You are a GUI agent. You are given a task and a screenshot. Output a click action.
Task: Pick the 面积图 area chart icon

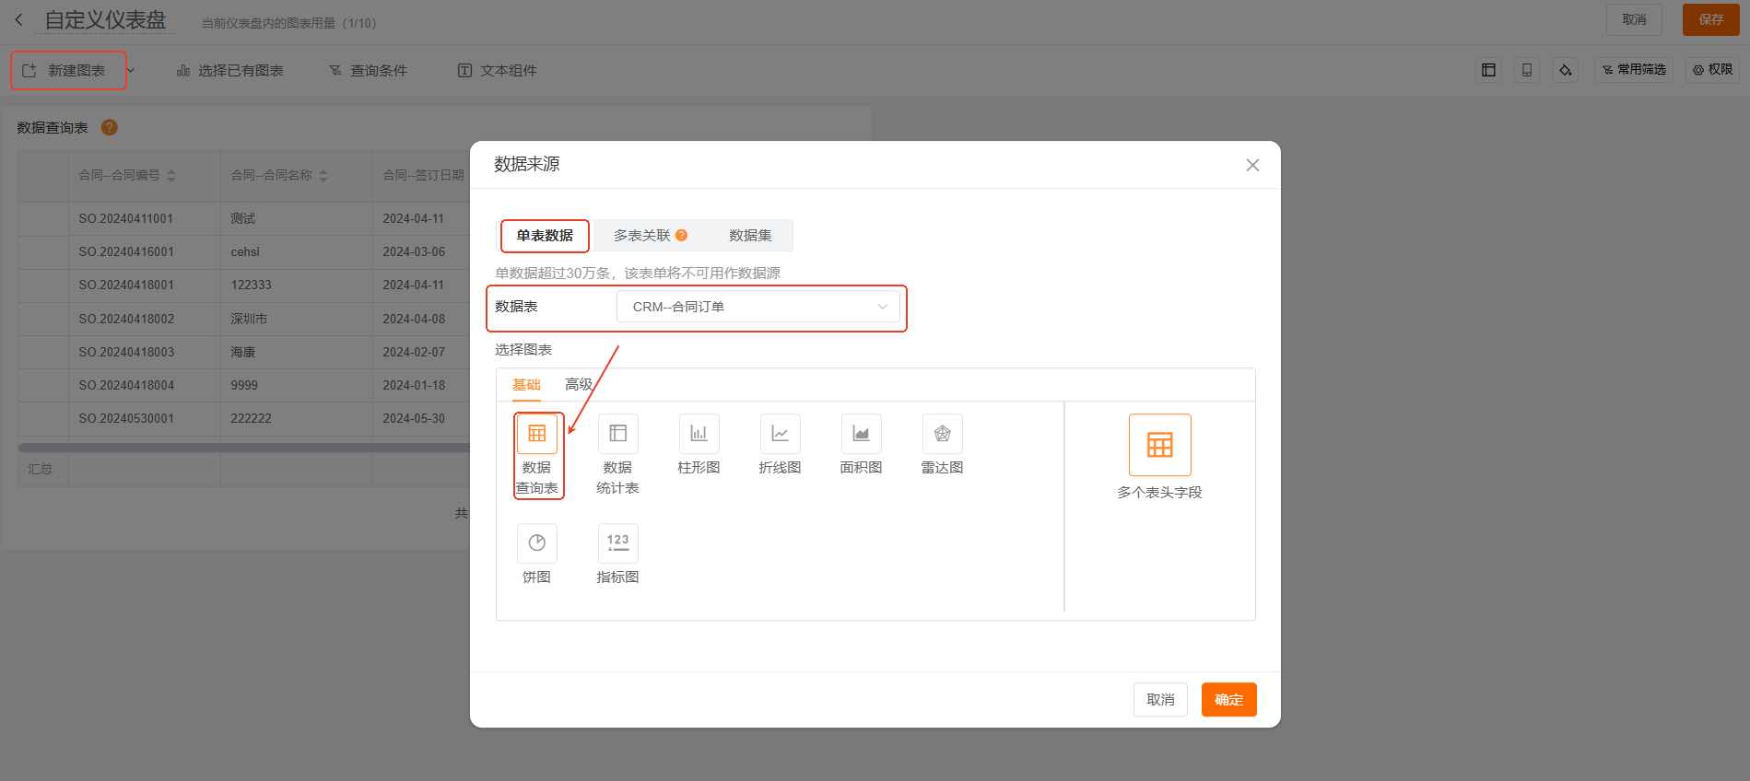tap(861, 434)
